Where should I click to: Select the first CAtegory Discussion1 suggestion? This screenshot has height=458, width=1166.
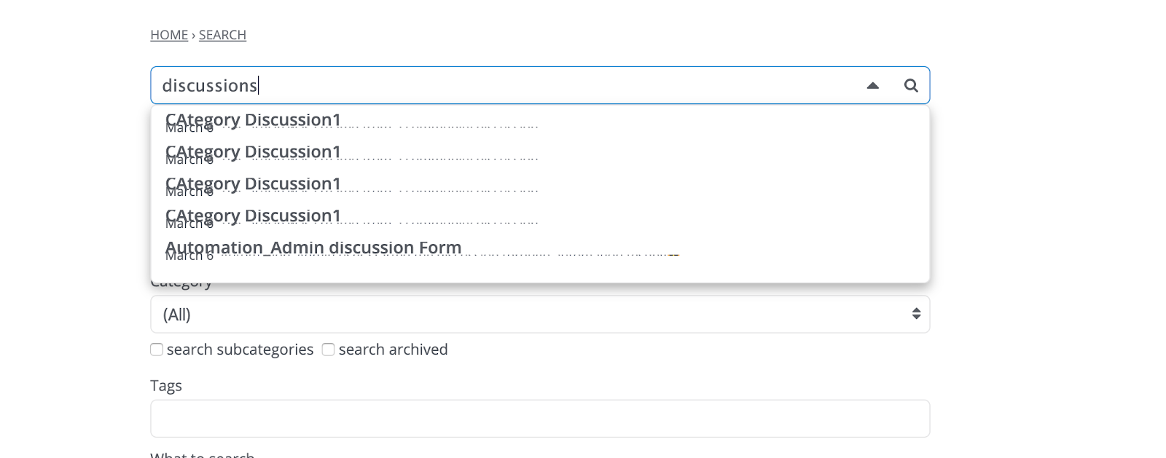pos(252,119)
